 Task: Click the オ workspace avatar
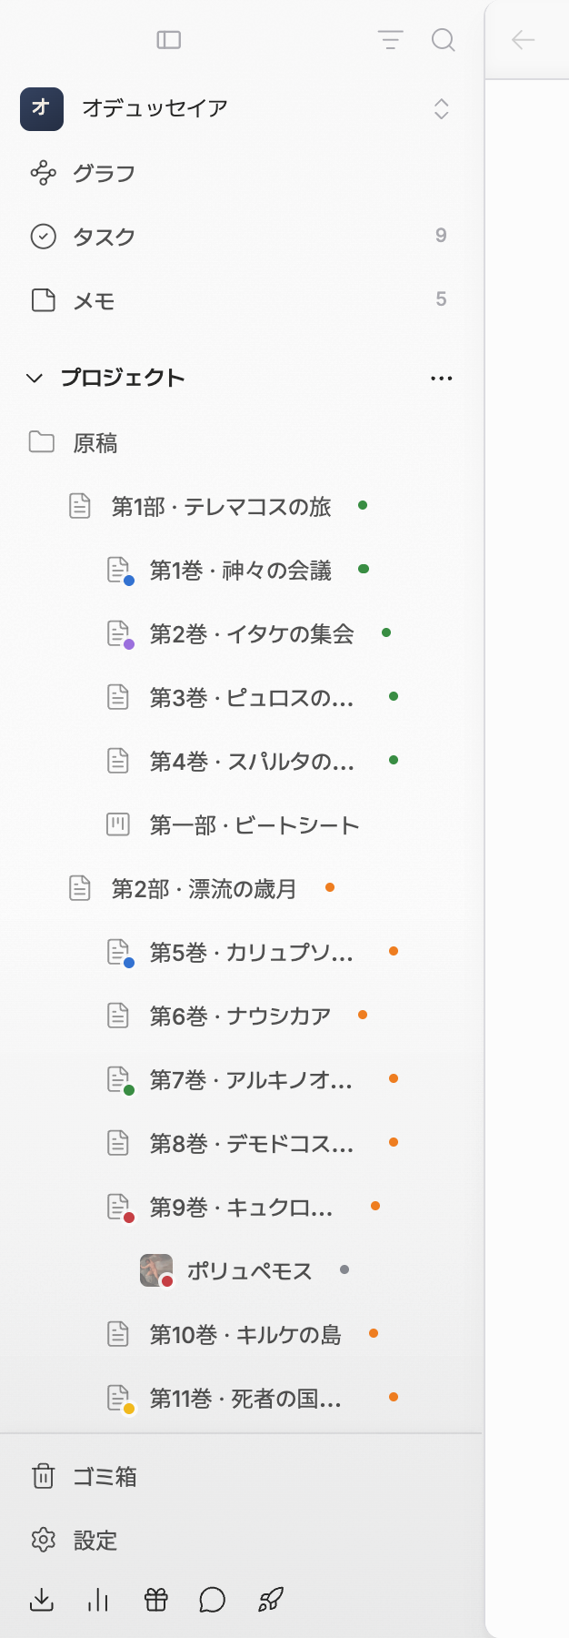pyautogui.click(x=42, y=109)
